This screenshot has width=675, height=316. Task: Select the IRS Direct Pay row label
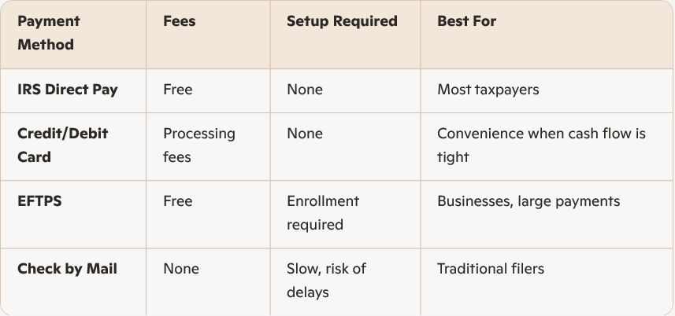[x=68, y=90]
